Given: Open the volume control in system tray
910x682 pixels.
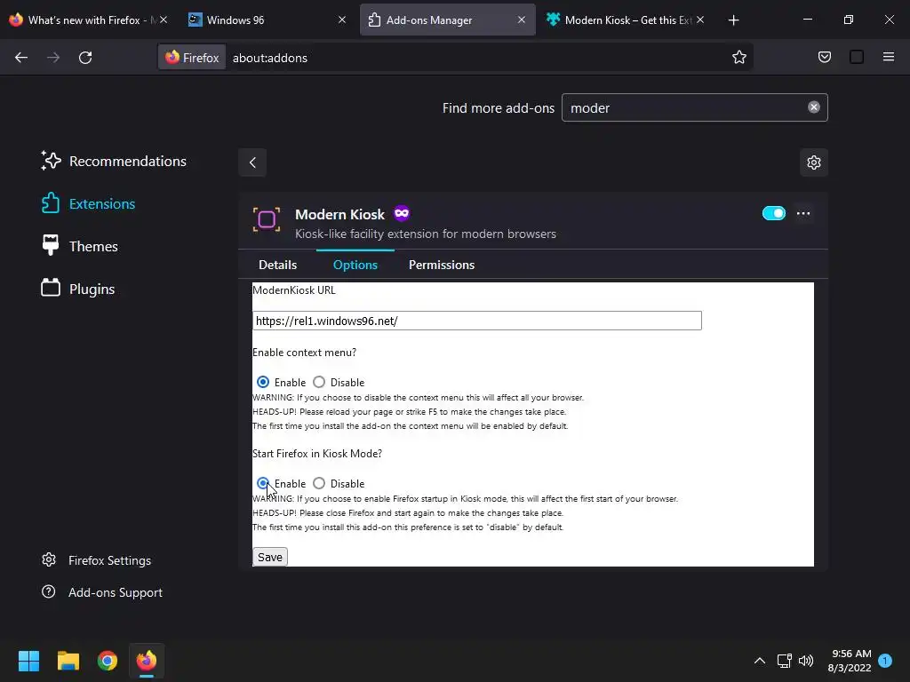Looking at the screenshot, I should point(806,661).
